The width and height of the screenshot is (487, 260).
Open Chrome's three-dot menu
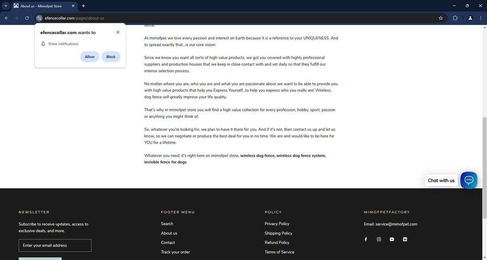pos(481,18)
